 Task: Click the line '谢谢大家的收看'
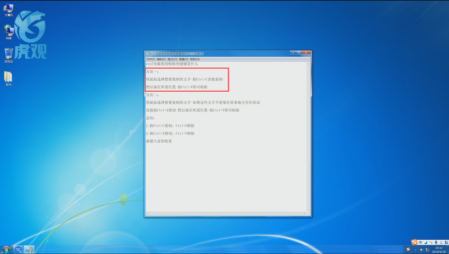(159, 141)
